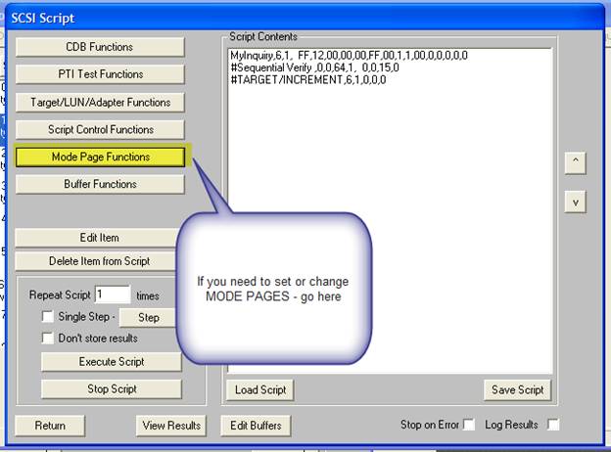
Task: Open CDB Functions
Action: point(100,47)
